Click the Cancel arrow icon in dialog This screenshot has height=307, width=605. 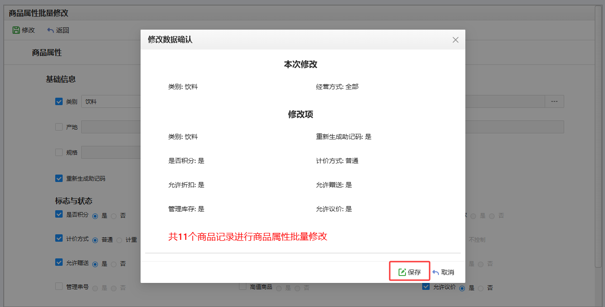point(436,272)
